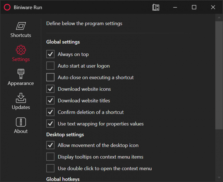Click the Biniware Run logo icon

coord(7,7)
